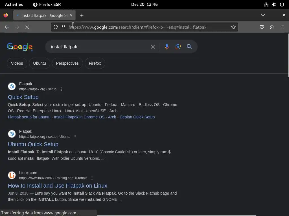Click the Linux.com favicon
This screenshot has width=289, height=216.
tap(12, 175)
